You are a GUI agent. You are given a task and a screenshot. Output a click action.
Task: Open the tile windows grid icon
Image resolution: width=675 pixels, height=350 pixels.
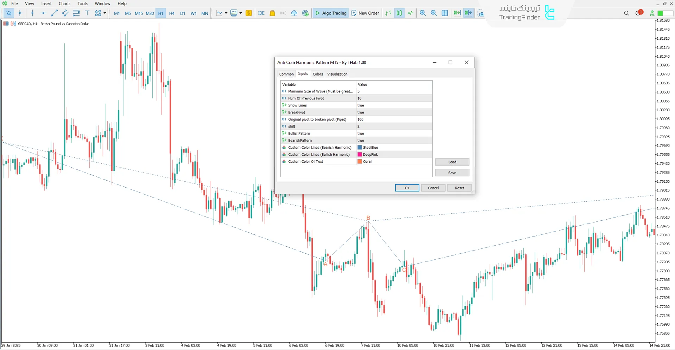click(445, 13)
